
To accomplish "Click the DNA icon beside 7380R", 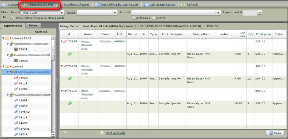I will click(16, 100).
